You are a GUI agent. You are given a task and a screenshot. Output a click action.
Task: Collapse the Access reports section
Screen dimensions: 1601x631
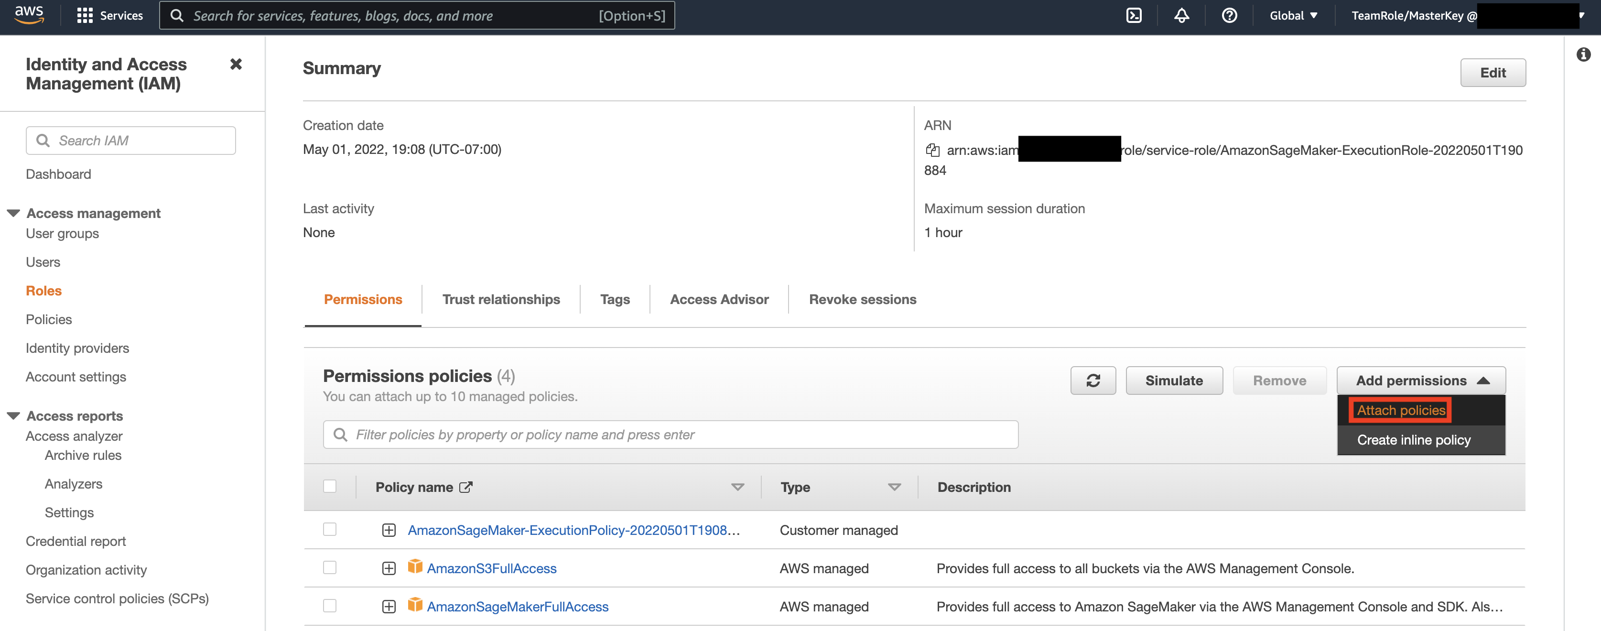[13, 416]
